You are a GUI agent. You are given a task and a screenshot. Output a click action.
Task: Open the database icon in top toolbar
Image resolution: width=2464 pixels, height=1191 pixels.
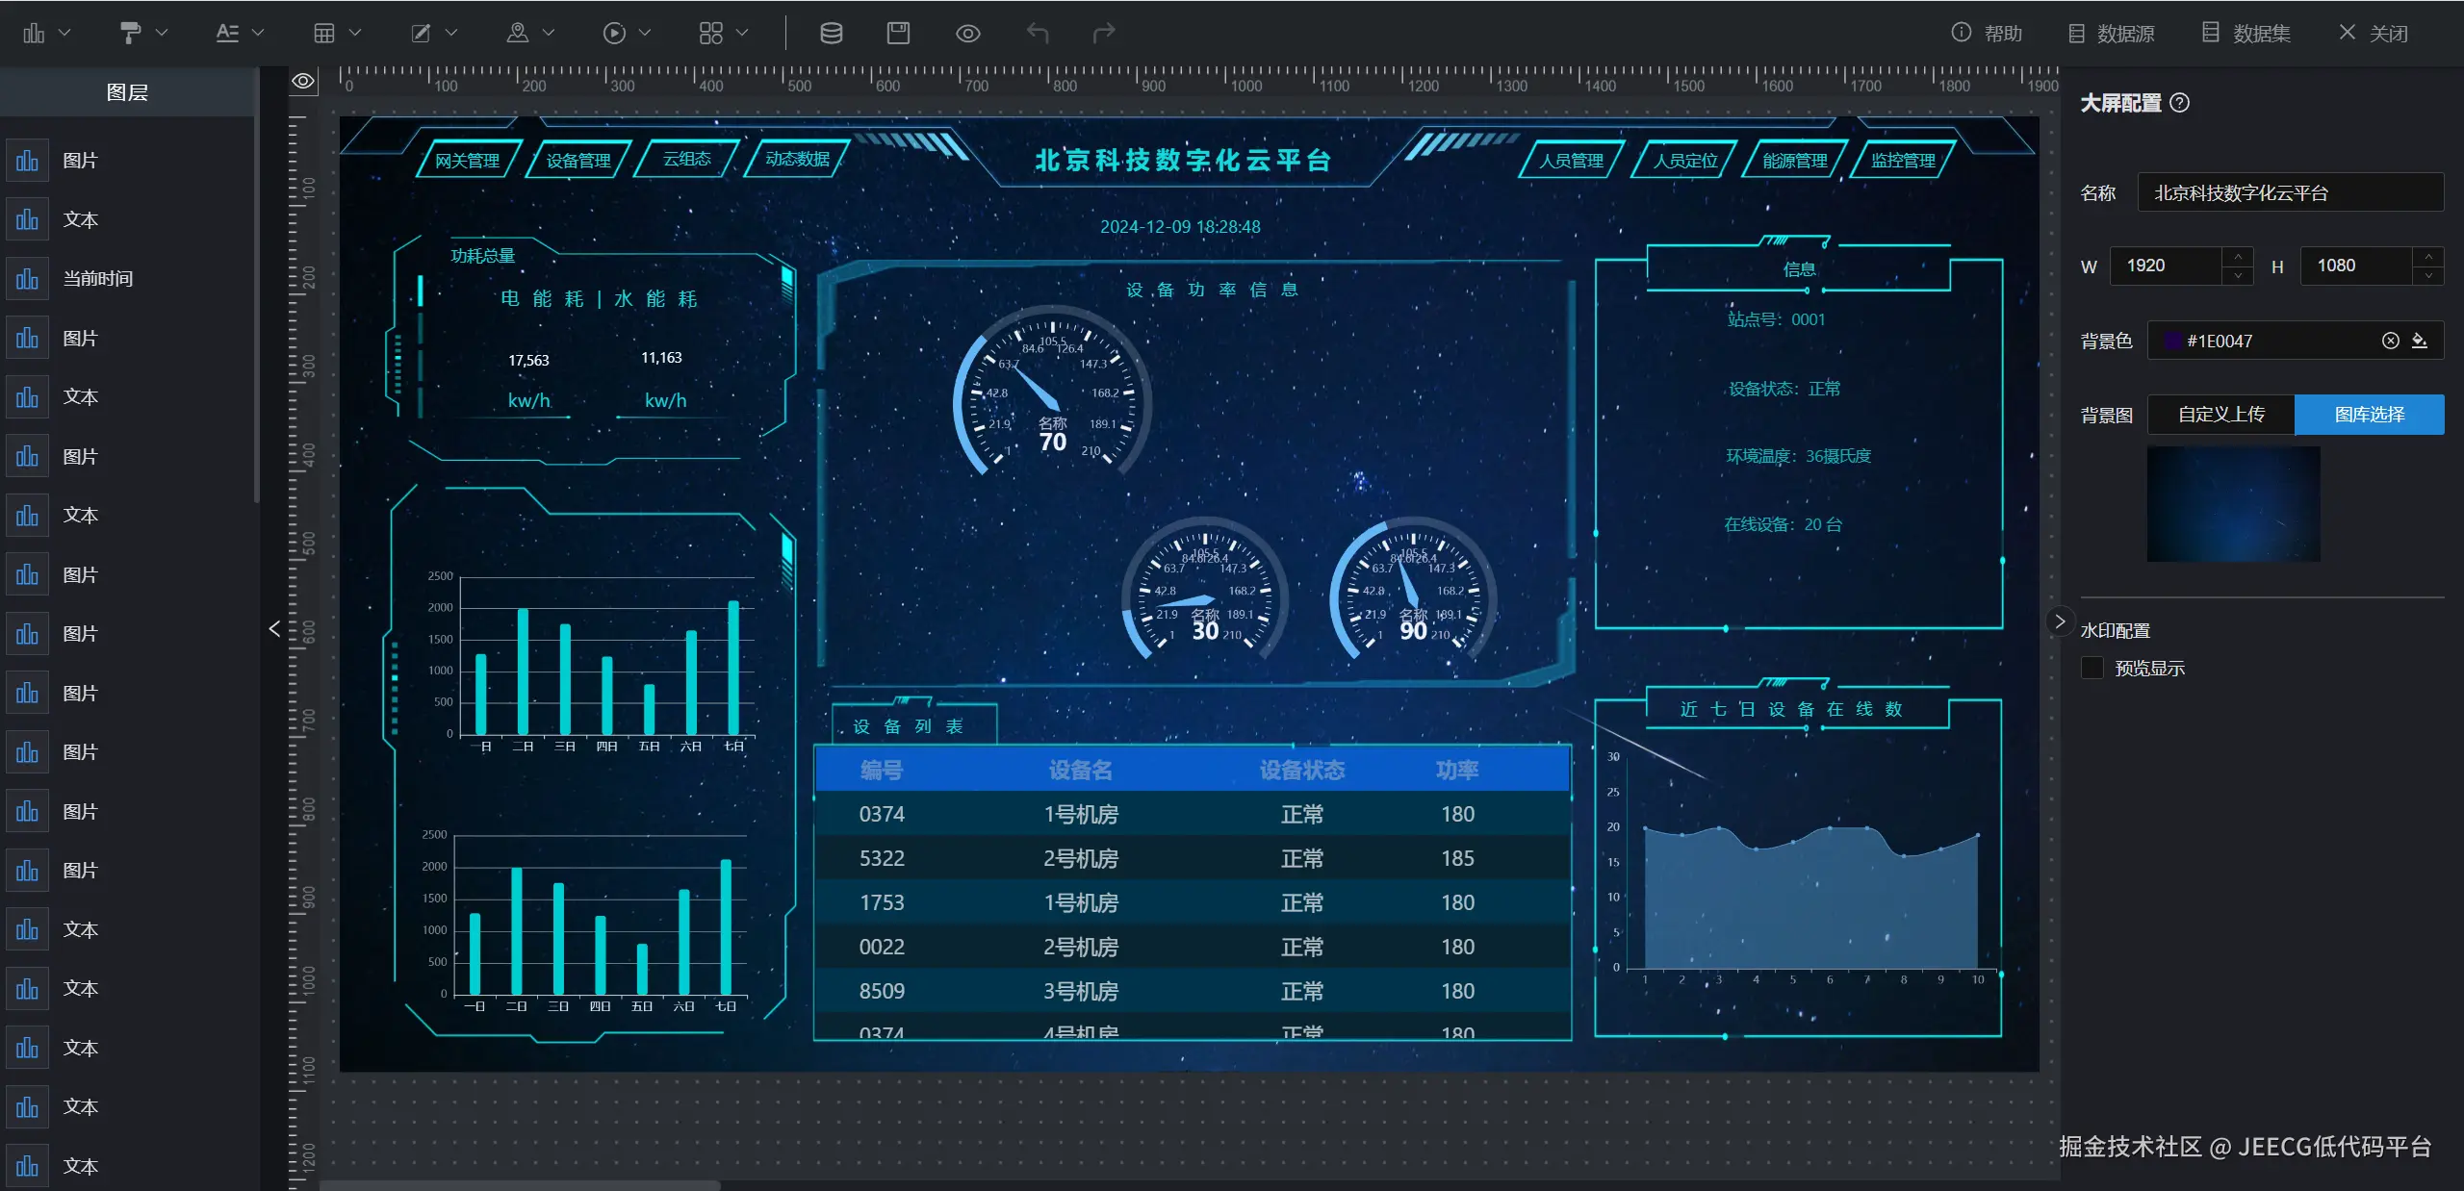(x=831, y=33)
